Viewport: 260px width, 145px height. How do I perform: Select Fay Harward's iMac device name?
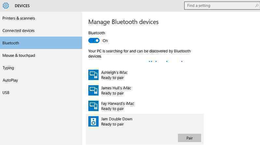point(118,103)
